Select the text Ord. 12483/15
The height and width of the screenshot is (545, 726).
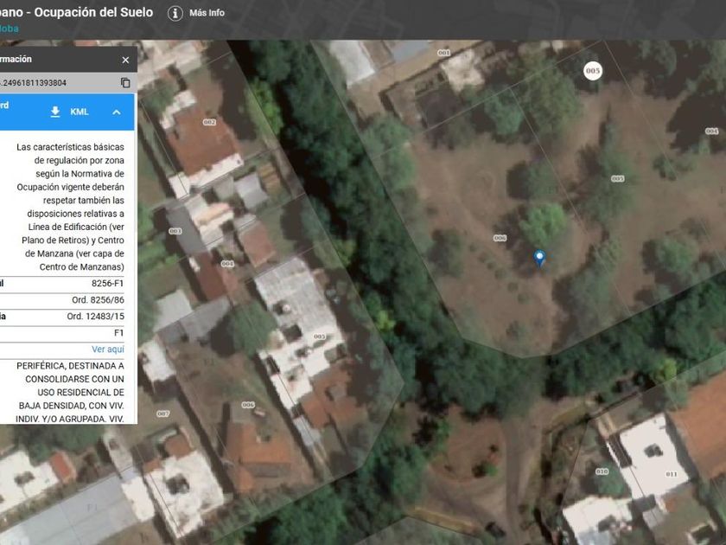click(95, 317)
